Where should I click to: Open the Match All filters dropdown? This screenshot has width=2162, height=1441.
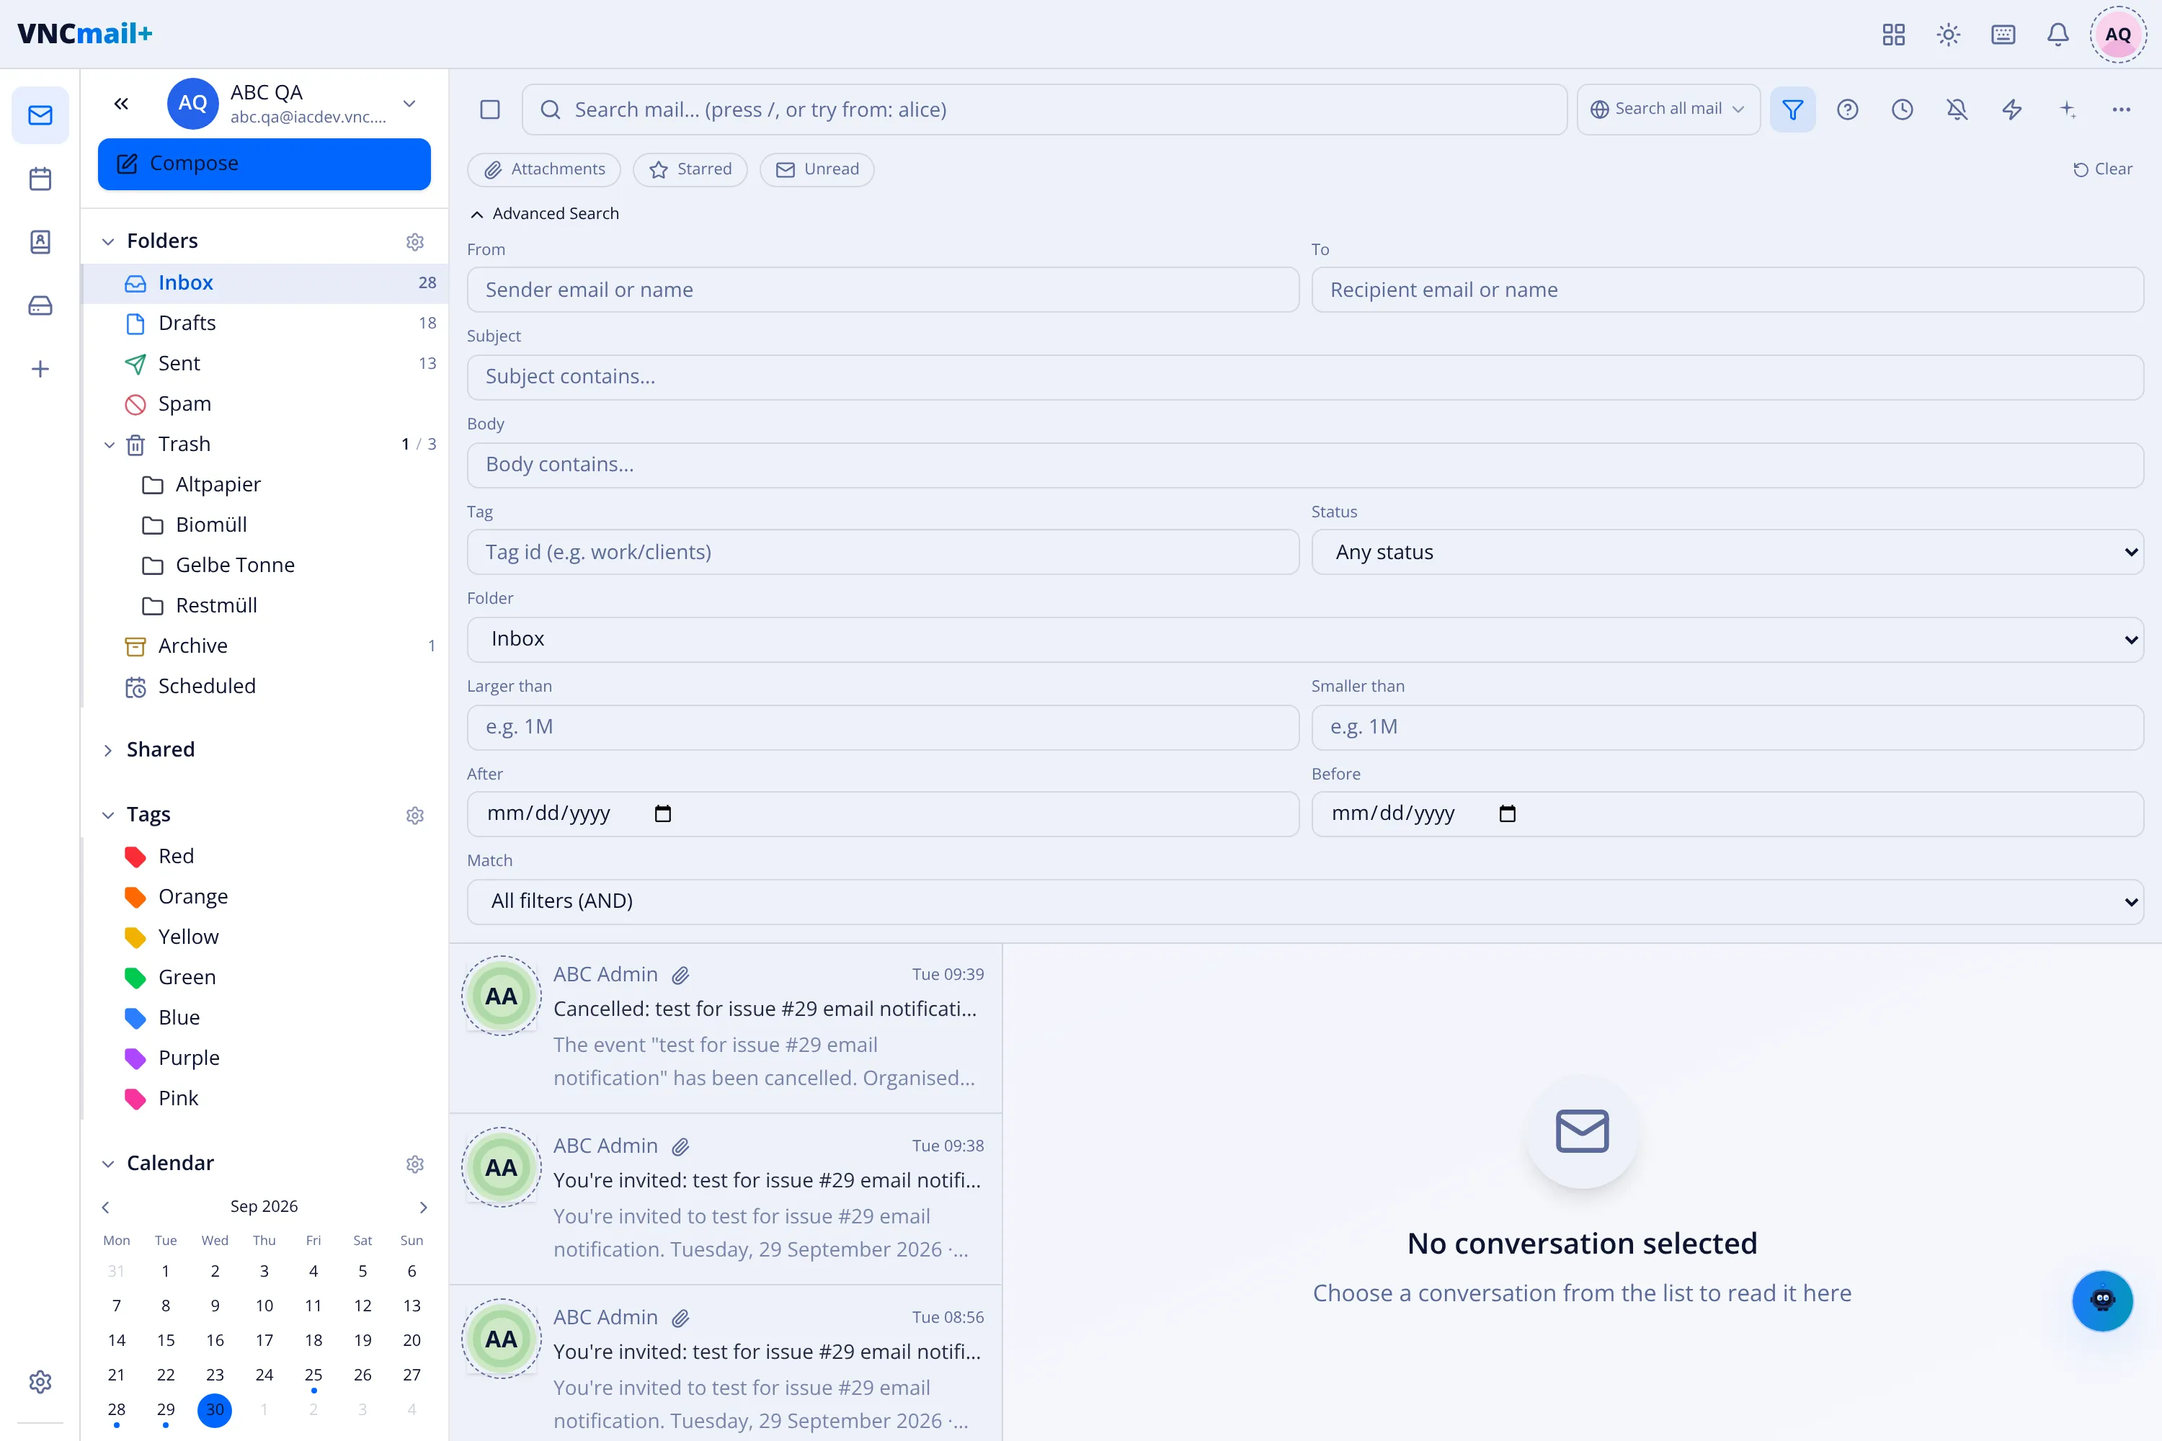click(x=1305, y=901)
